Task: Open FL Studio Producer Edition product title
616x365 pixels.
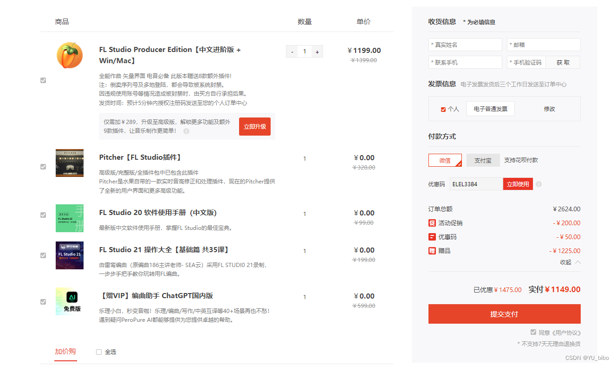Action: click(170, 55)
